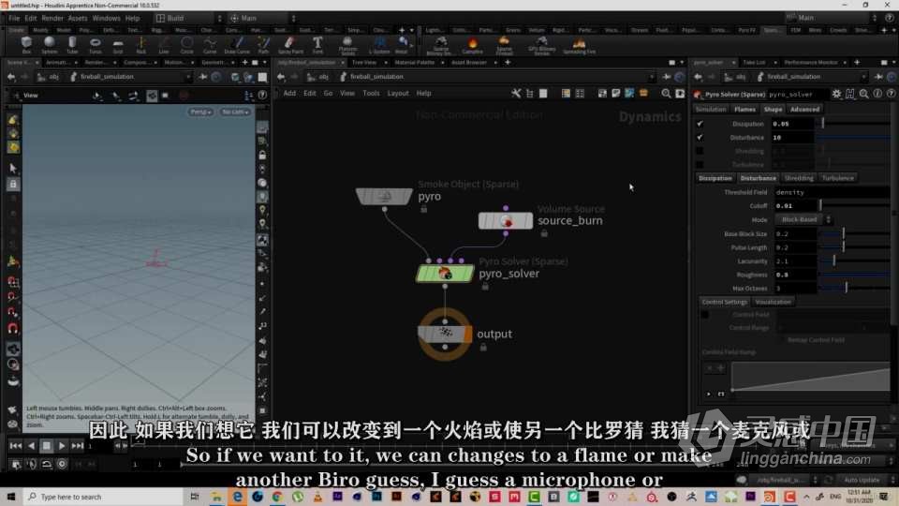The height and width of the screenshot is (506, 899).
Task: Click the source_burn volume source node
Action: [505, 221]
